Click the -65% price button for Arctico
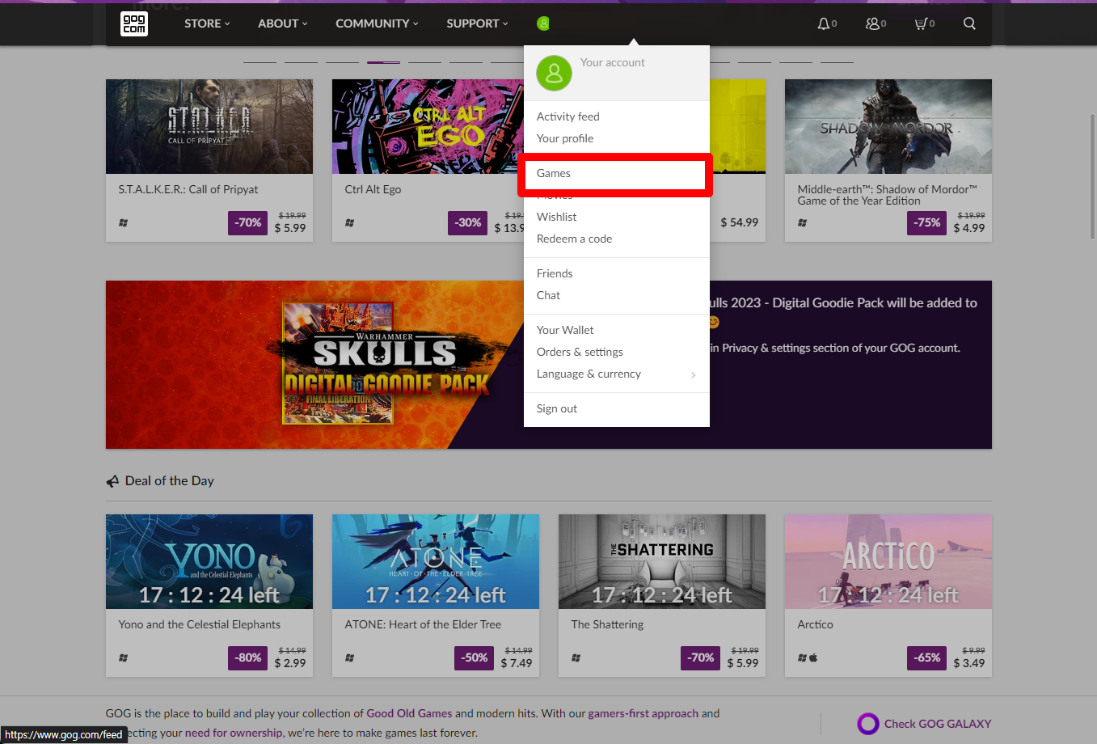The width and height of the screenshot is (1097, 744). point(926,657)
